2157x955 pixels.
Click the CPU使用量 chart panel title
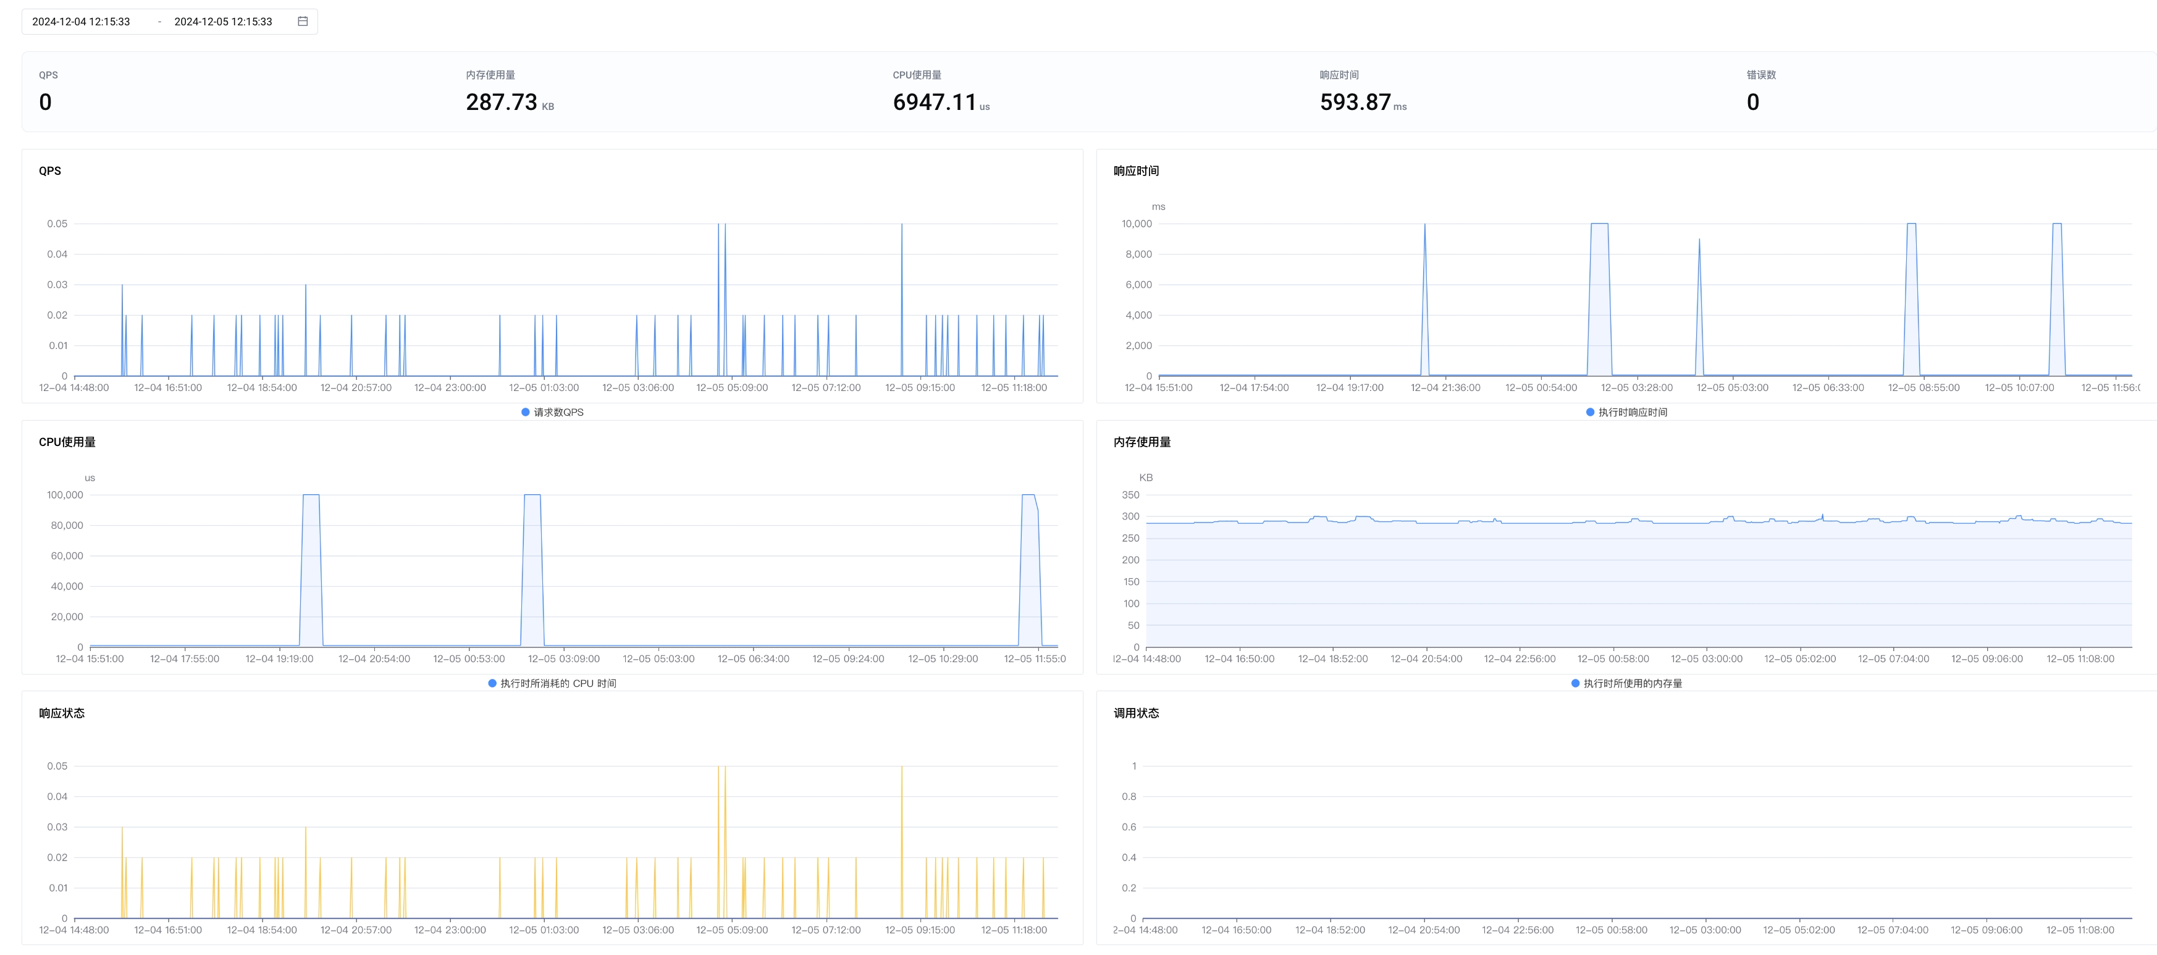tap(67, 442)
